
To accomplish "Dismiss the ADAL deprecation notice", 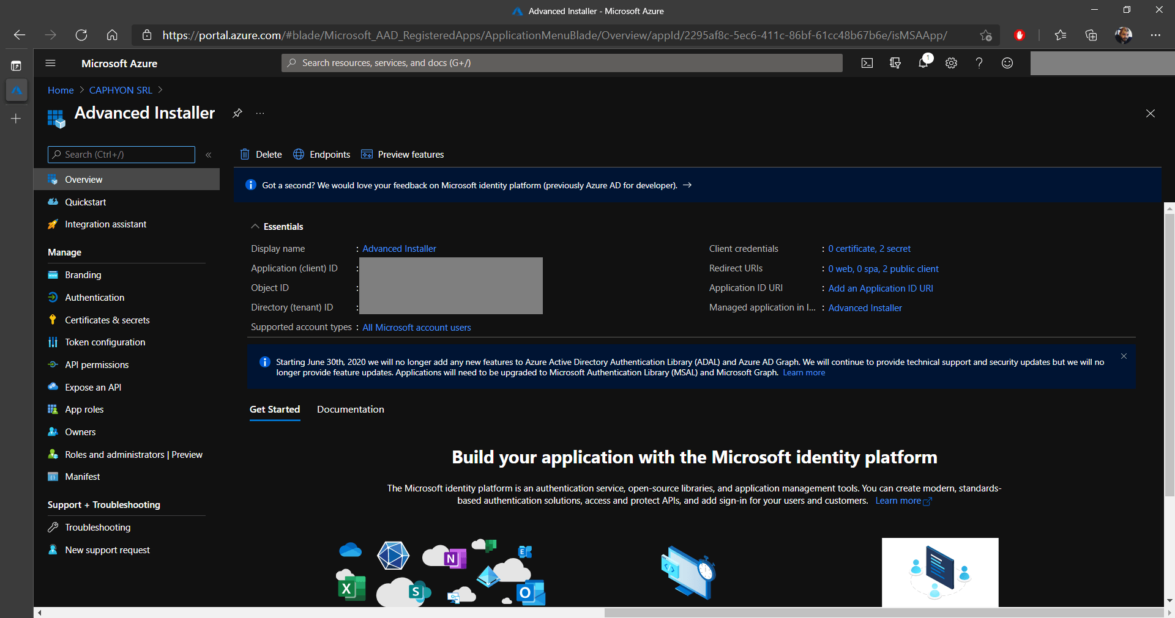I will 1124,356.
